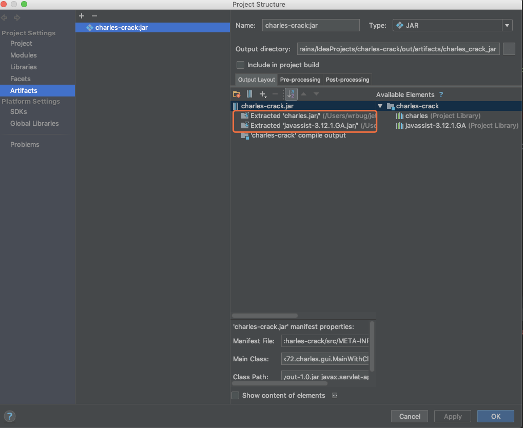Switch to the Post-processing tab
523x428 pixels.
coord(347,80)
